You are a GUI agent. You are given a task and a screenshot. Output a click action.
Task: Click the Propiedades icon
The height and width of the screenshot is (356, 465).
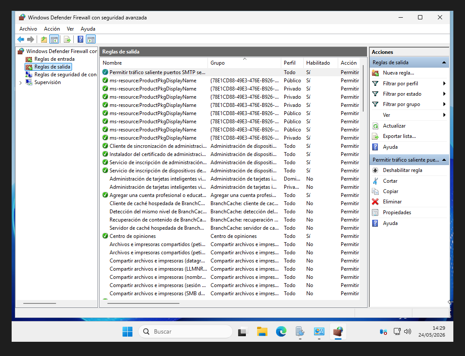tap(375, 212)
